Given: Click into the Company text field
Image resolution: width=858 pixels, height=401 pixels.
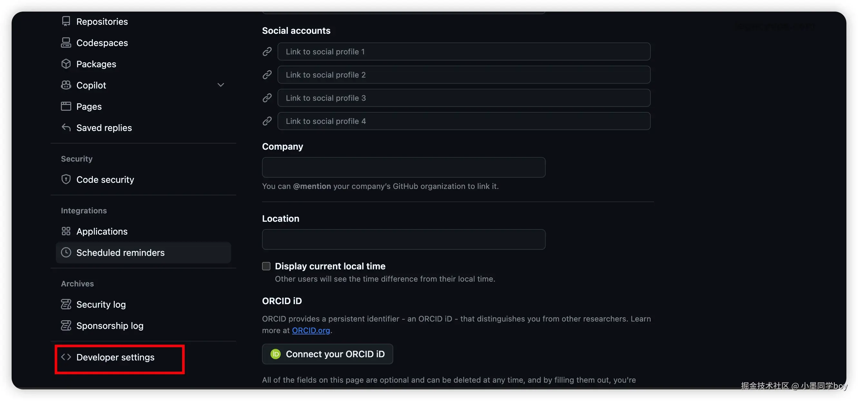Looking at the screenshot, I should [404, 167].
